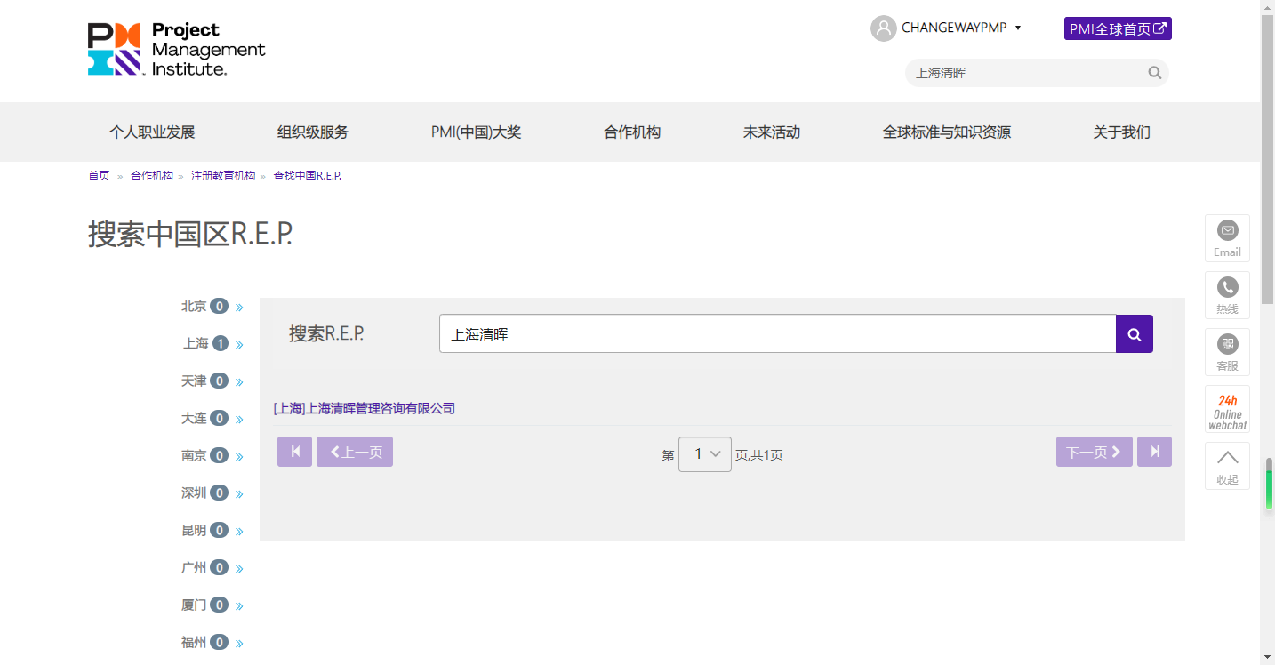Click the top search bar magnifier icon
This screenshot has height=665, width=1275.
(1153, 73)
